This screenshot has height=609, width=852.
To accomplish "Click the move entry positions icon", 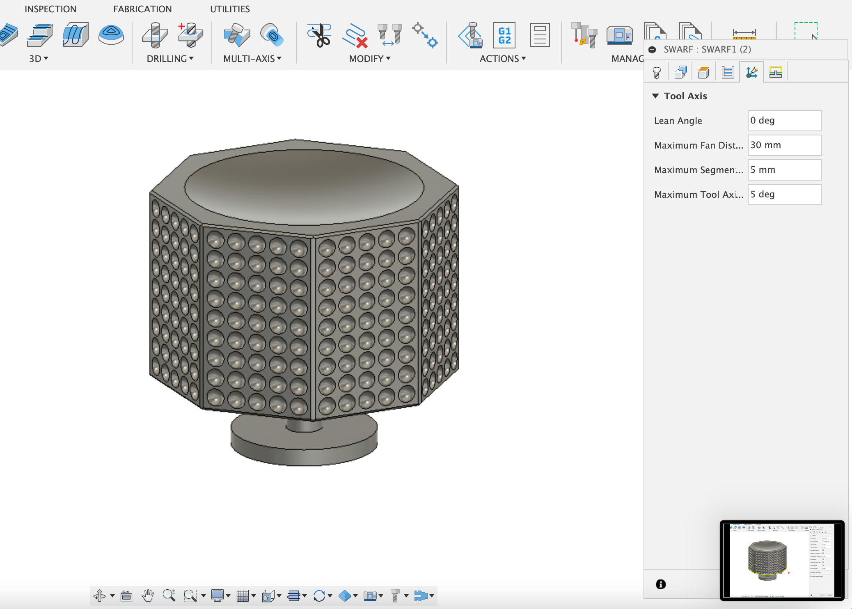I will coord(425,35).
